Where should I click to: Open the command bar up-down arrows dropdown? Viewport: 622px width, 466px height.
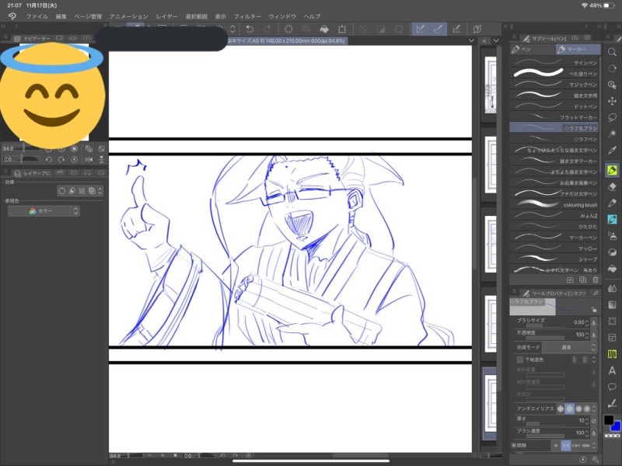coord(232,29)
